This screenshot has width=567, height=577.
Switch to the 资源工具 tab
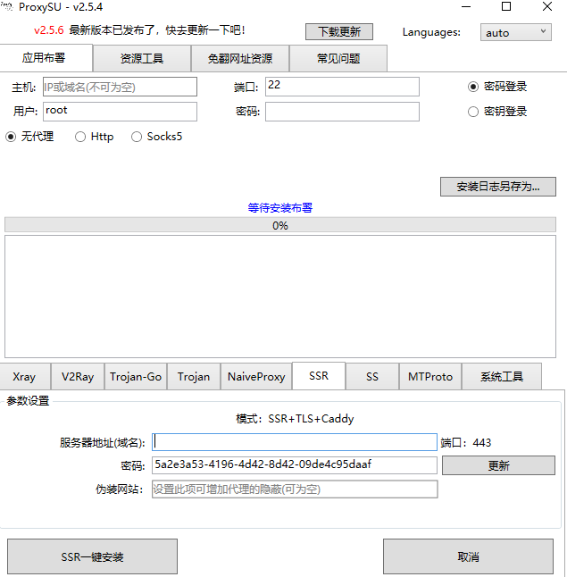coord(141,59)
